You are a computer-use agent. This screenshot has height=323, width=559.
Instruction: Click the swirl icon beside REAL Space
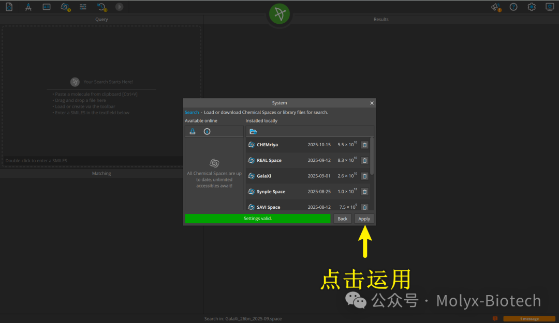click(252, 160)
